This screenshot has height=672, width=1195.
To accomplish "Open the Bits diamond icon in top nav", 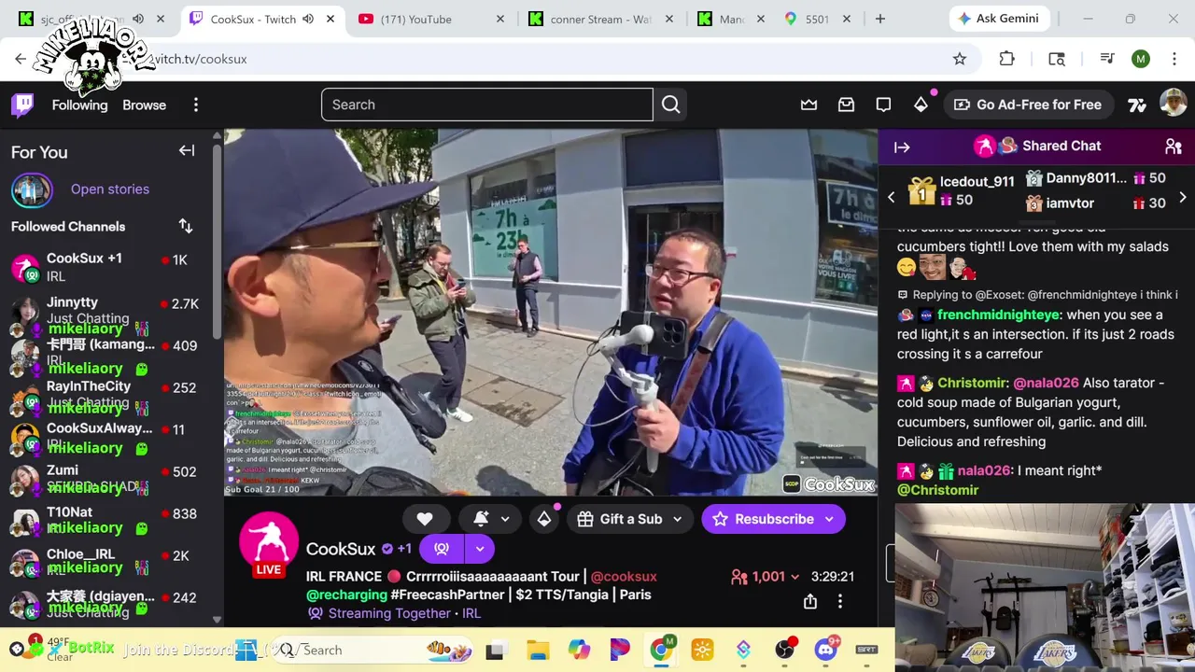I will pyautogui.click(x=921, y=105).
